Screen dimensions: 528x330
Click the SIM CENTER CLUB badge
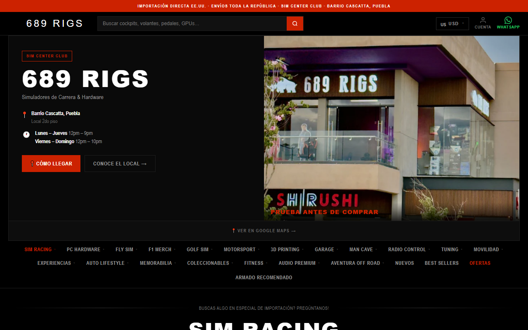pyautogui.click(x=47, y=56)
